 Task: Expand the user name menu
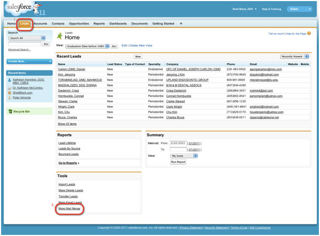tap(244, 9)
